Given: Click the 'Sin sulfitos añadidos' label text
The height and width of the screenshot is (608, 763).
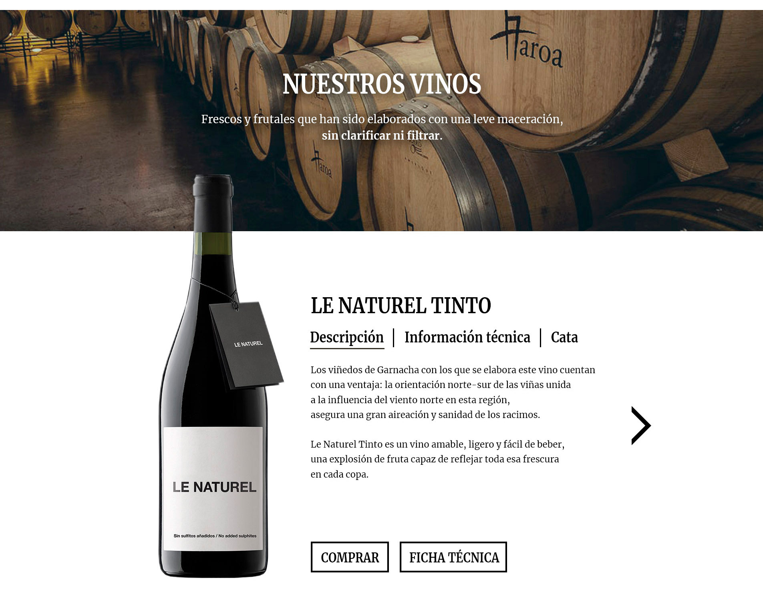Looking at the screenshot, I should [x=215, y=536].
